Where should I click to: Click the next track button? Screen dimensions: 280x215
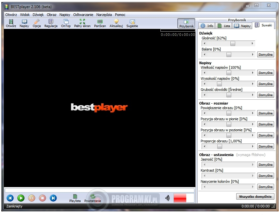[x=53, y=198]
